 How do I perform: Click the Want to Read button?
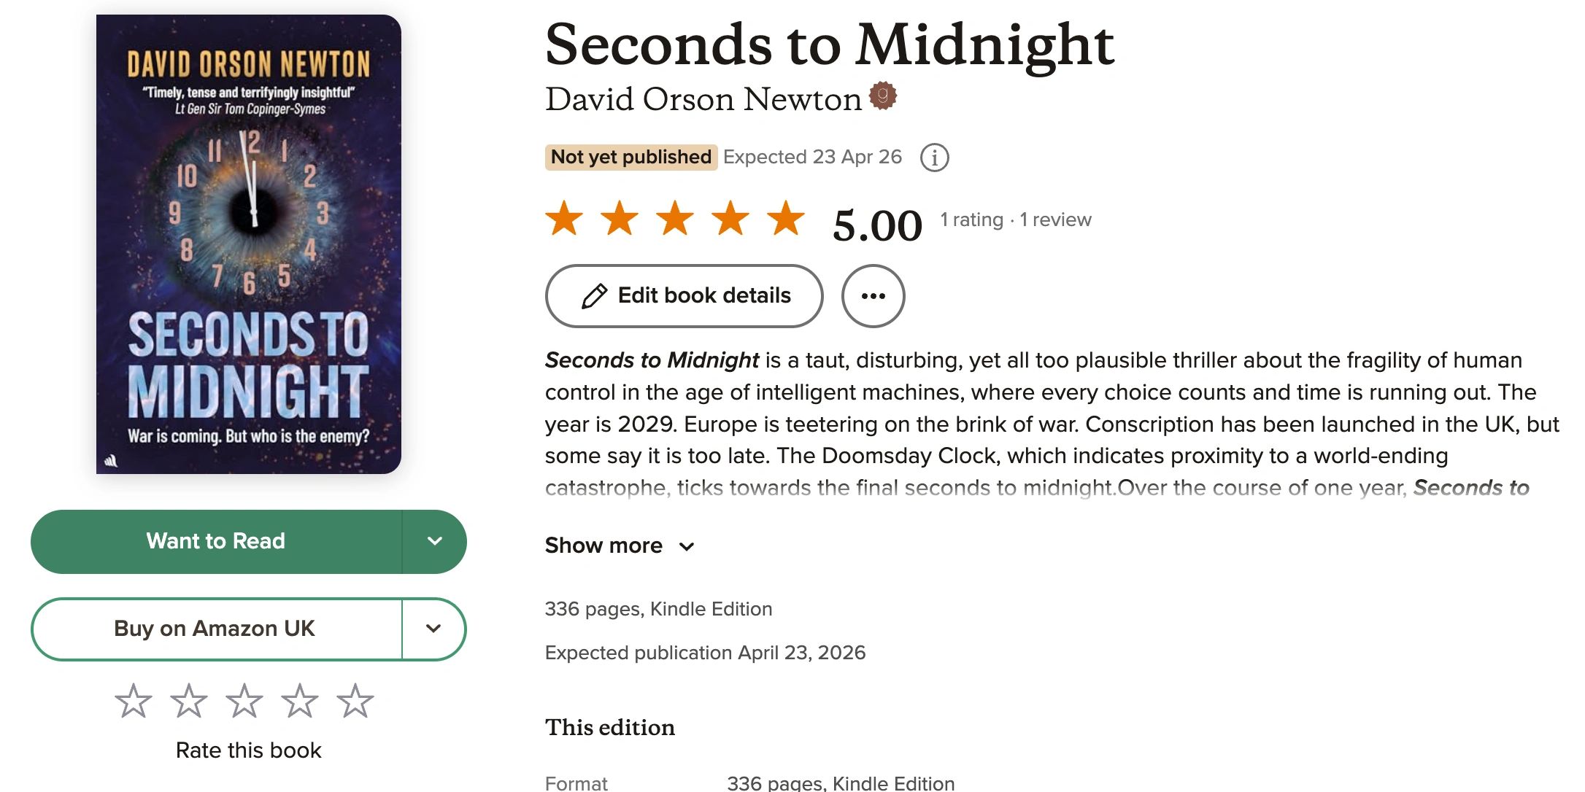click(216, 541)
